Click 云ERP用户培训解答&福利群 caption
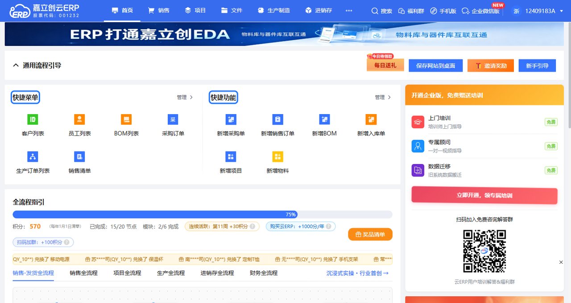 [x=484, y=282]
